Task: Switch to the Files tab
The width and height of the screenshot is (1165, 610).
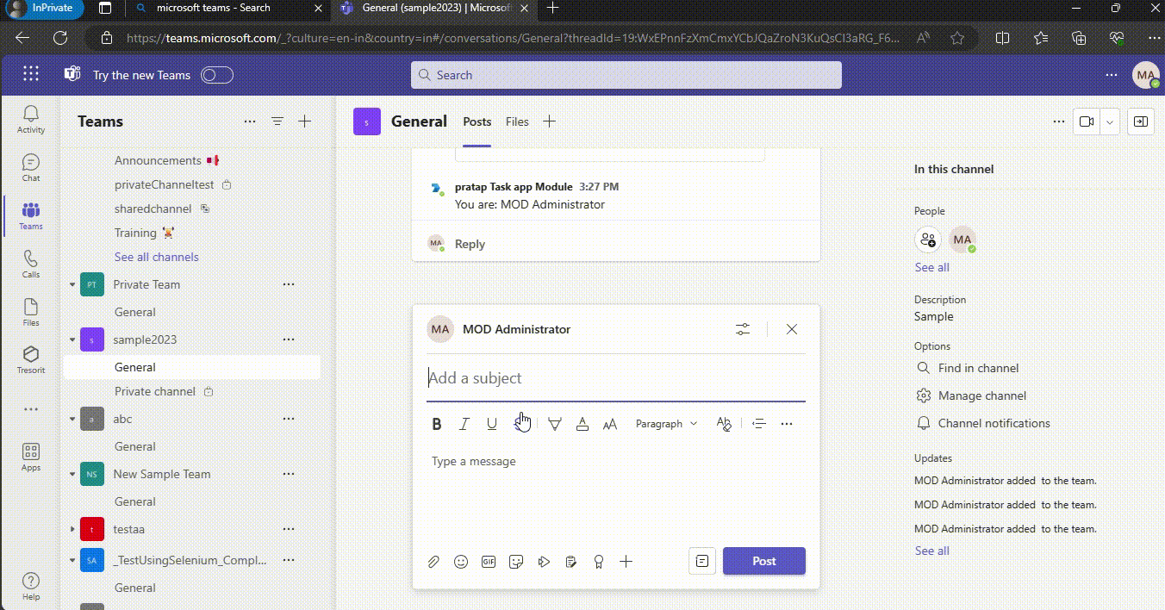Action: tap(517, 121)
